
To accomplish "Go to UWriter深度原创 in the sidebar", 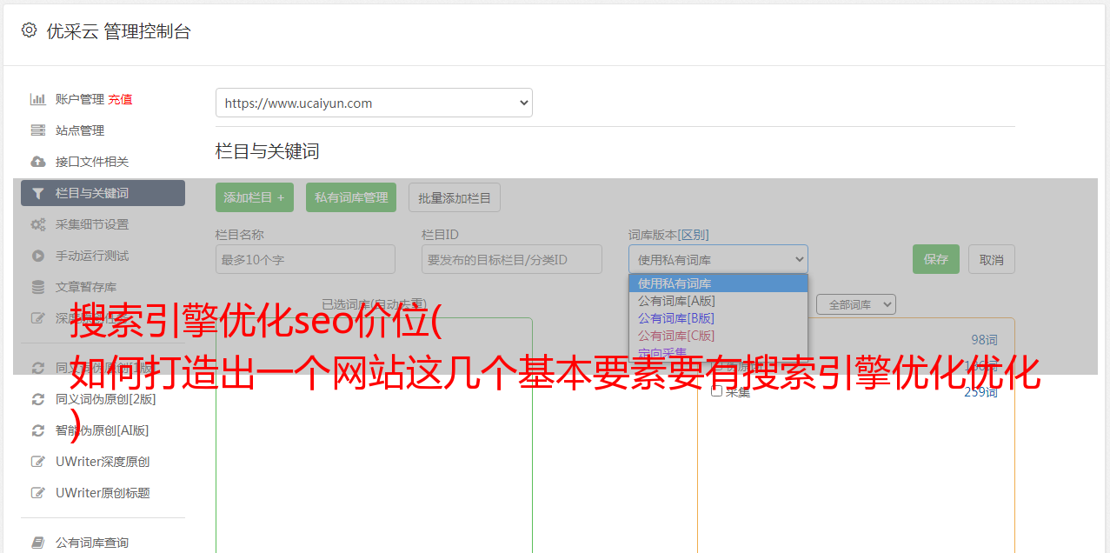I will (x=103, y=462).
